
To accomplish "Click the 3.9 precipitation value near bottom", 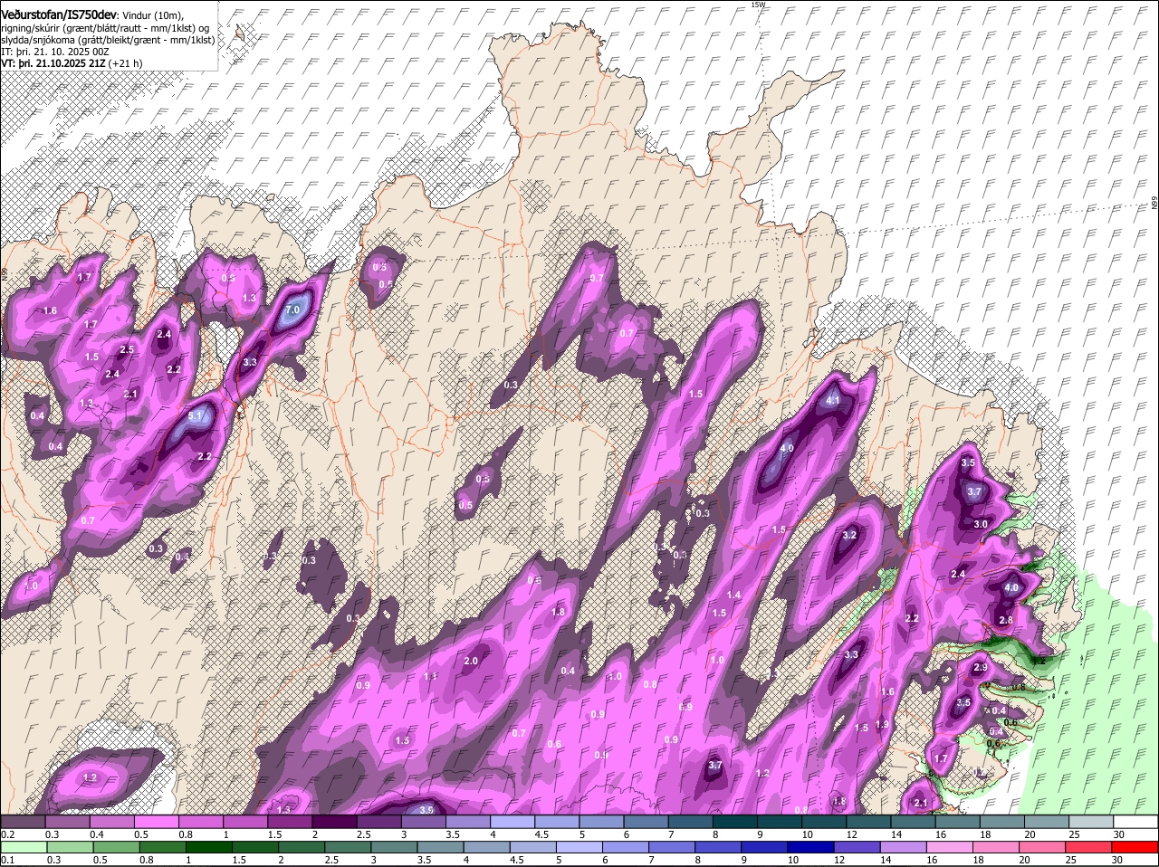I will point(426,810).
